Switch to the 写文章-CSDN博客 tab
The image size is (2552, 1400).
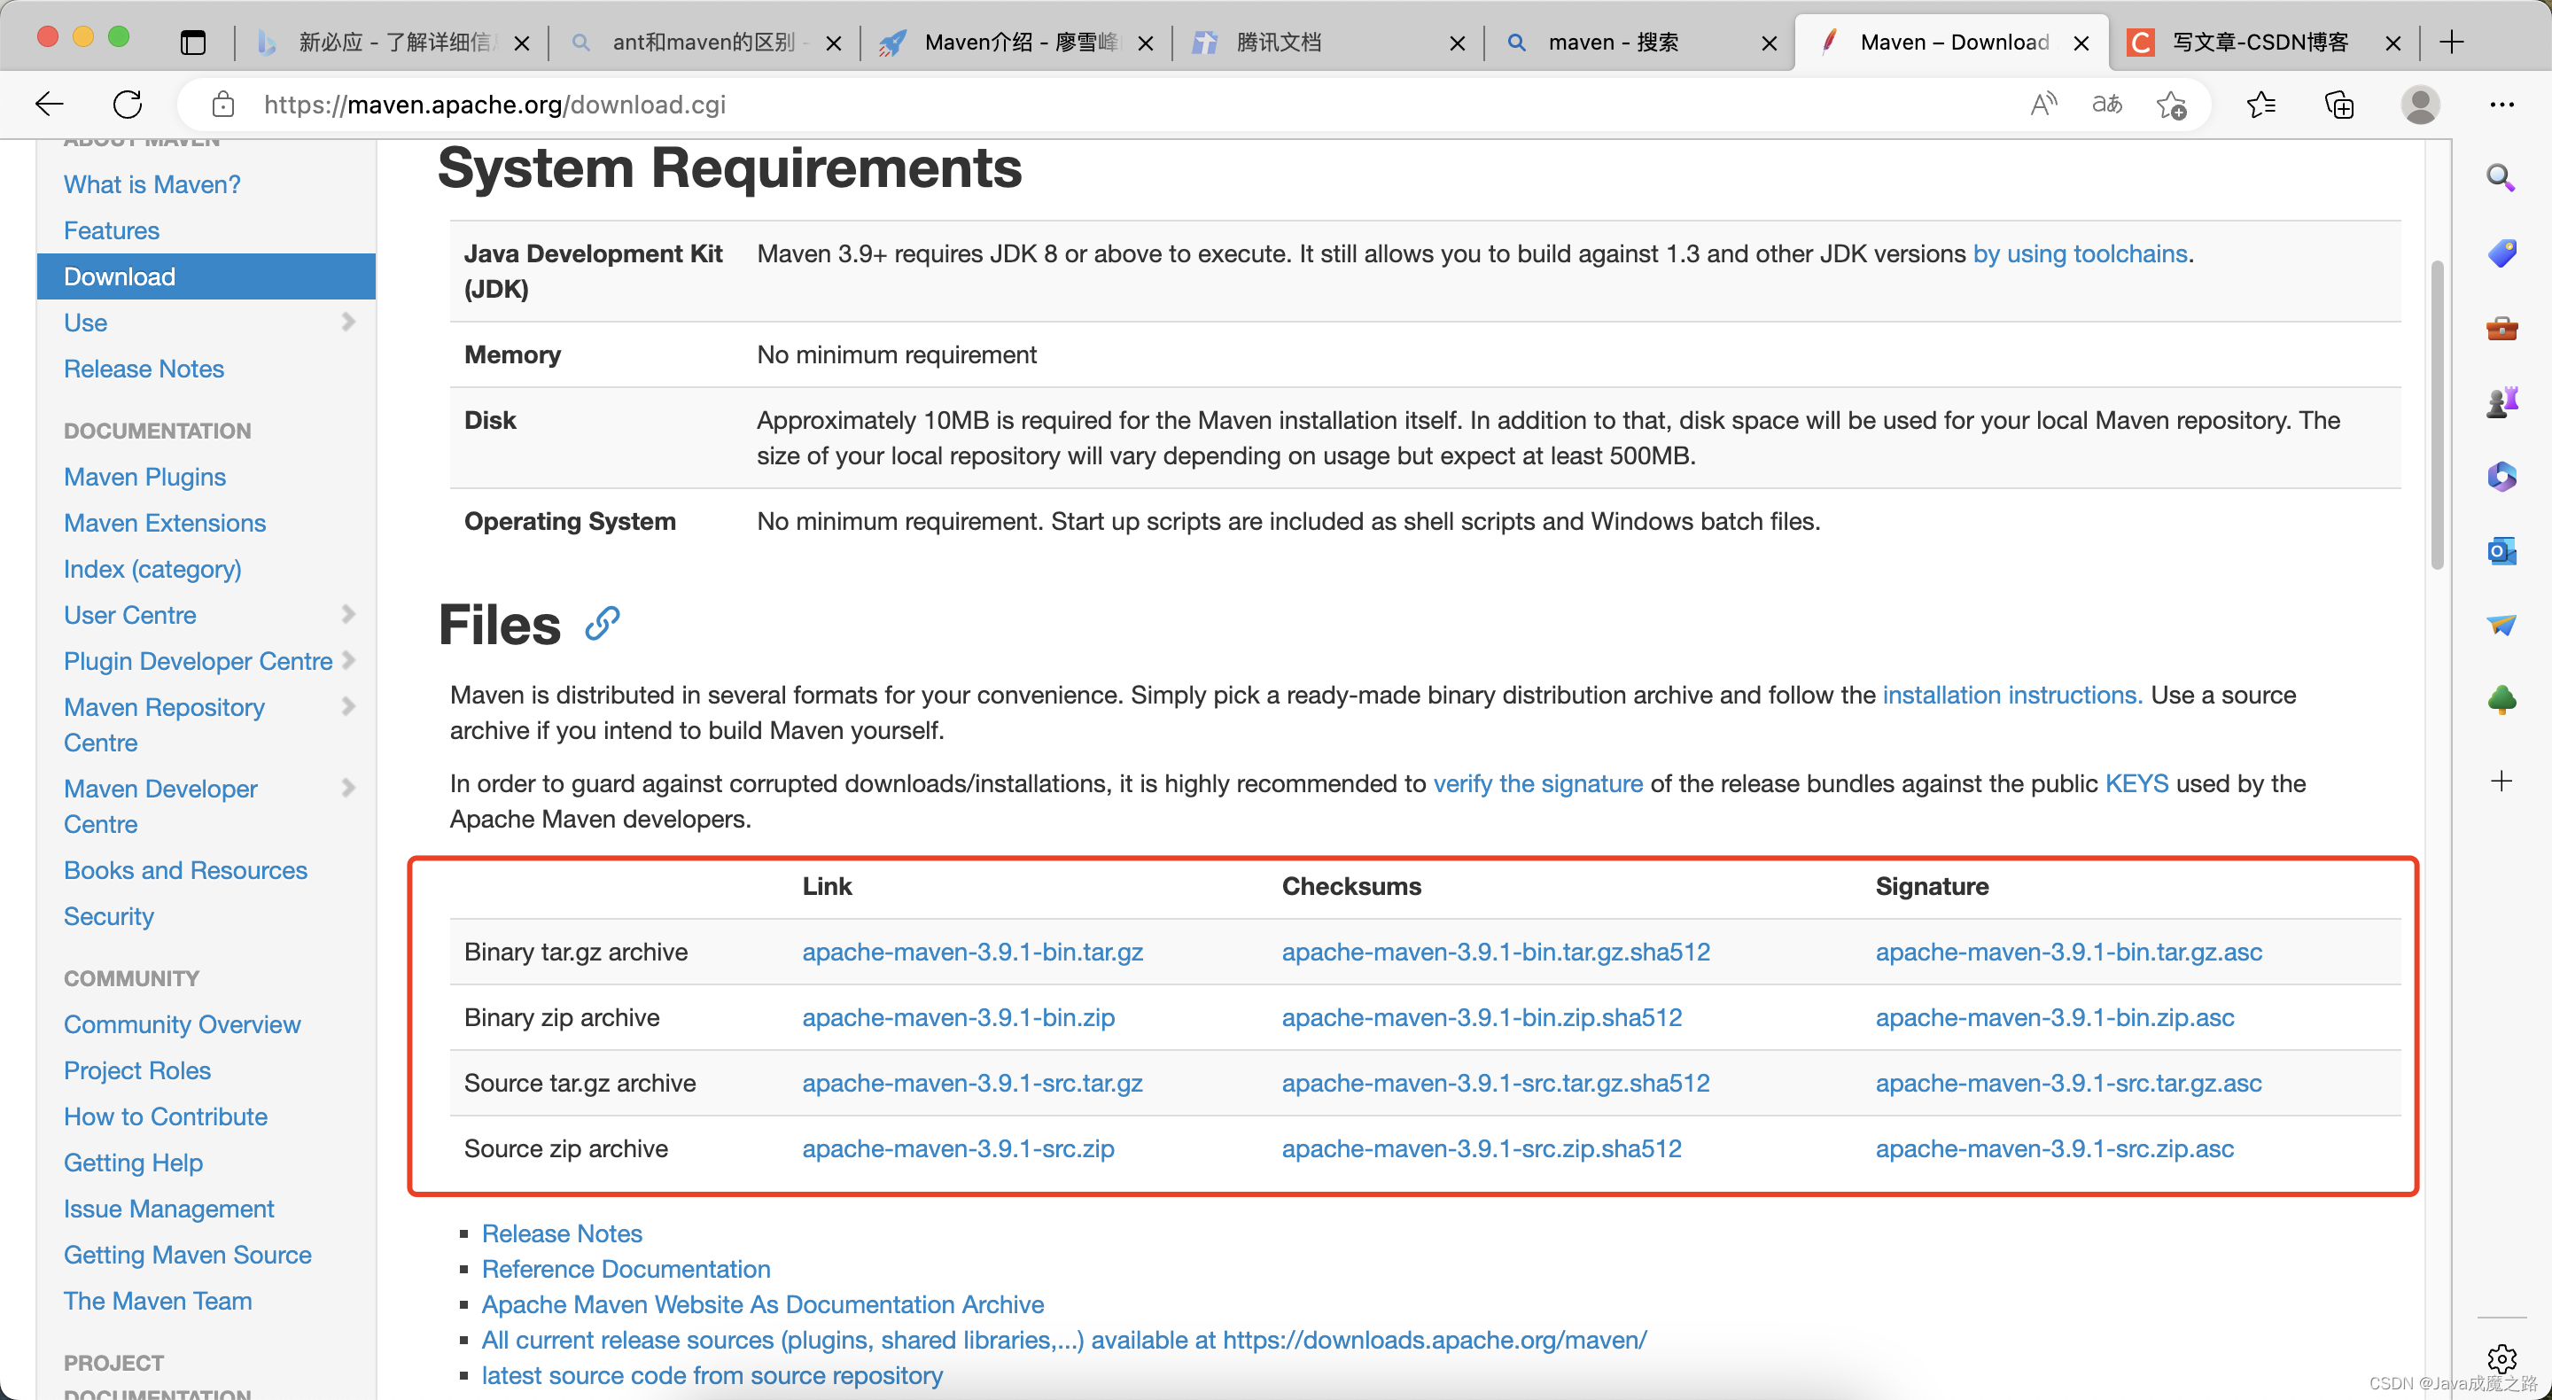point(2264,43)
